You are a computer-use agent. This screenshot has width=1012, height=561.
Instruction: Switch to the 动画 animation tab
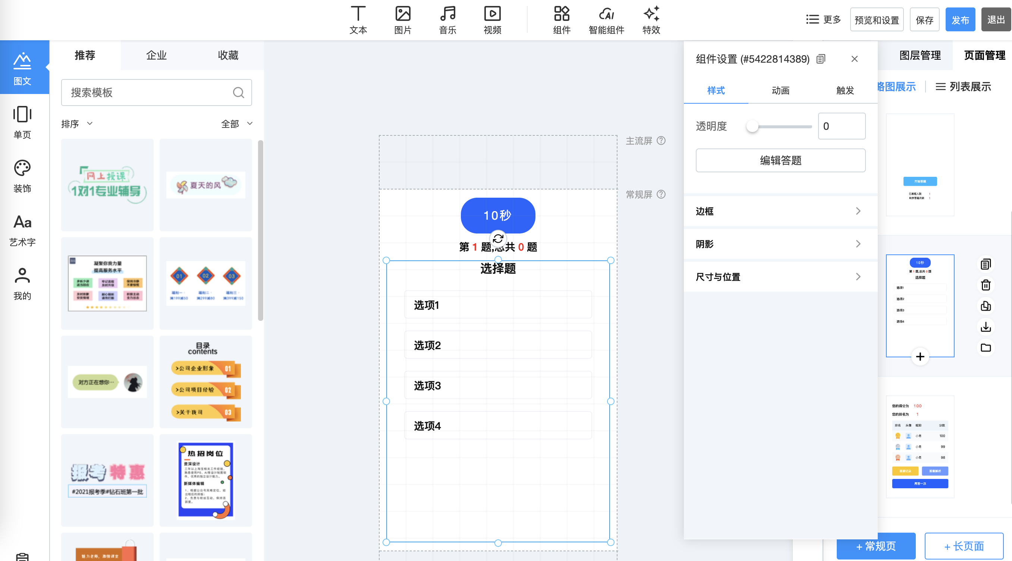(x=780, y=91)
